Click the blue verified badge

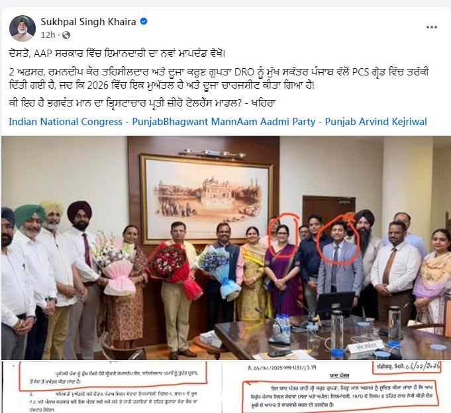point(144,22)
